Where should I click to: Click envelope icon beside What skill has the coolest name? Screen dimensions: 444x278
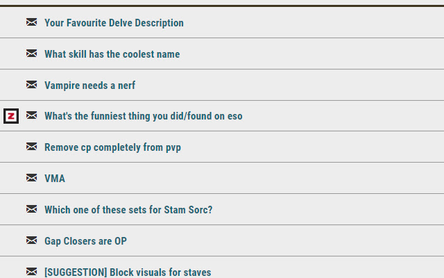point(31,54)
